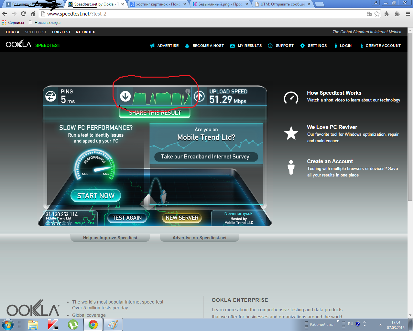
Task: Click Advertise on Speedtest.net
Action: (200, 238)
